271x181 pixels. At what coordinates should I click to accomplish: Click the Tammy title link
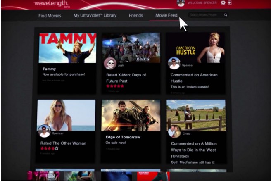pyautogui.click(x=49, y=69)
